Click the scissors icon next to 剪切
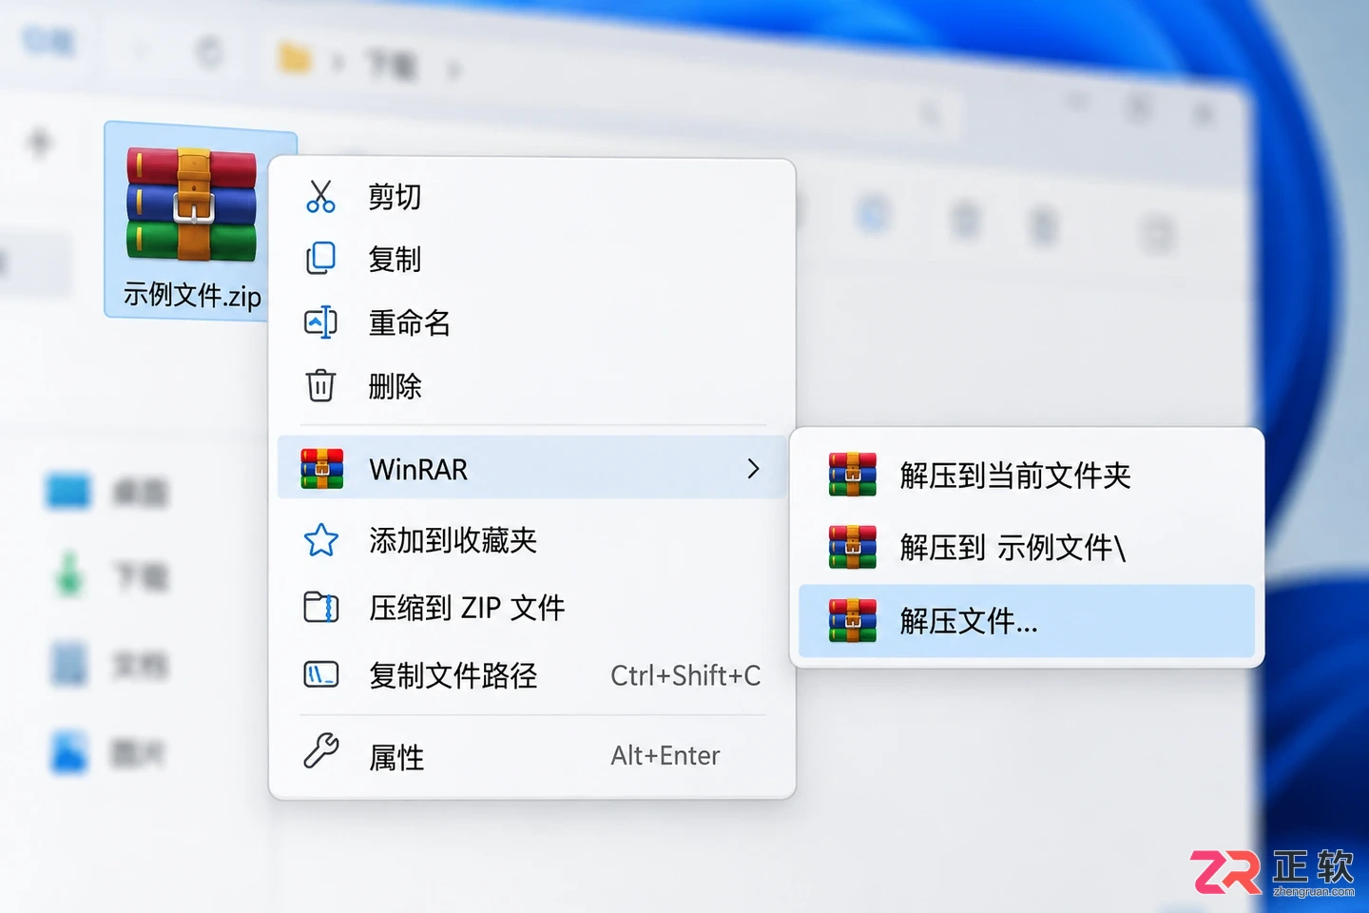 click(321, 196)
